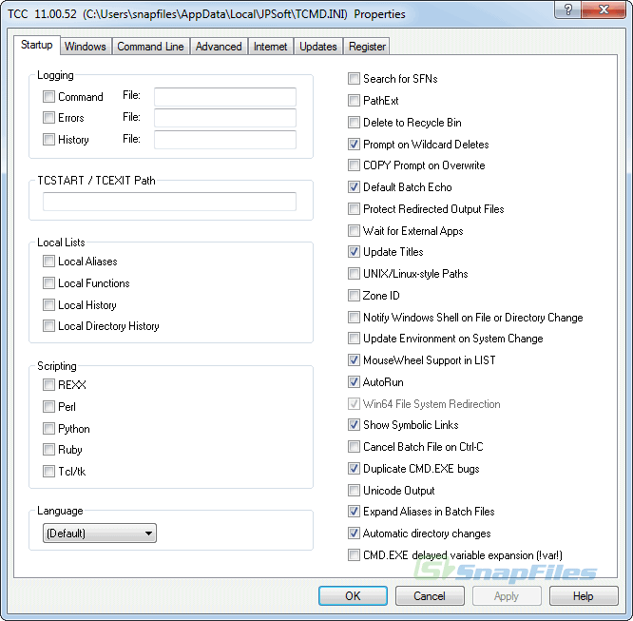The image size is (633, 621).
Task: Enable UNIX/Linux-style Paths
Action: pyautogui.click(x=354, y=273)
